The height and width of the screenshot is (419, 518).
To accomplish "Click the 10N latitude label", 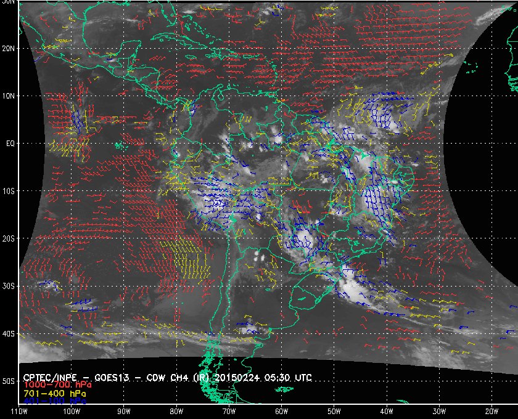I will coord(8,96).
